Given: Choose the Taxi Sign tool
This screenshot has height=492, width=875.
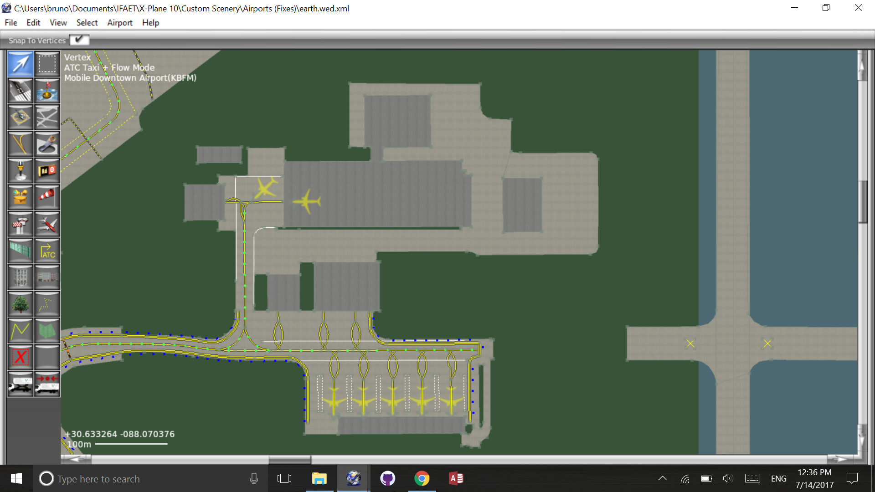Looking at the screenshot, I should pos(47,171).
